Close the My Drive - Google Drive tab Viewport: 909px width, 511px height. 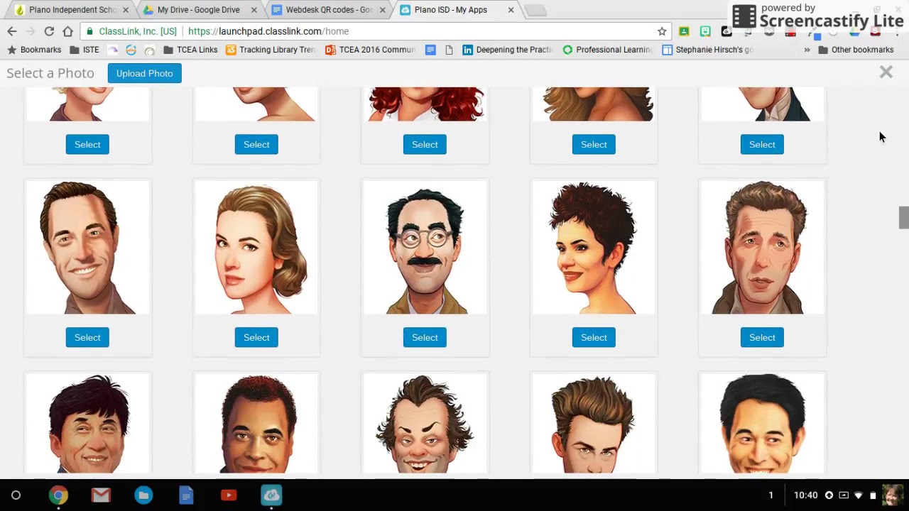254,10
